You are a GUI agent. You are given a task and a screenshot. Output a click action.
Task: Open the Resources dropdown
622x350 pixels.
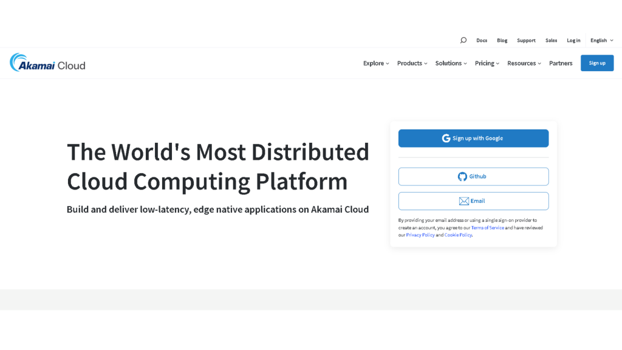(x=521, y=63)
